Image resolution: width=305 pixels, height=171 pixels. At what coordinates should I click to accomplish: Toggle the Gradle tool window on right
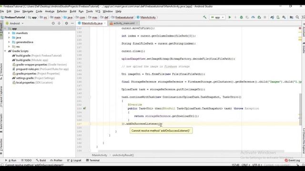[x=304, y=47]
